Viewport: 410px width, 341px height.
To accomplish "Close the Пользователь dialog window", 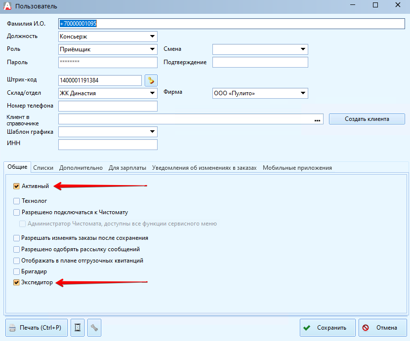I will coord(398,6).
